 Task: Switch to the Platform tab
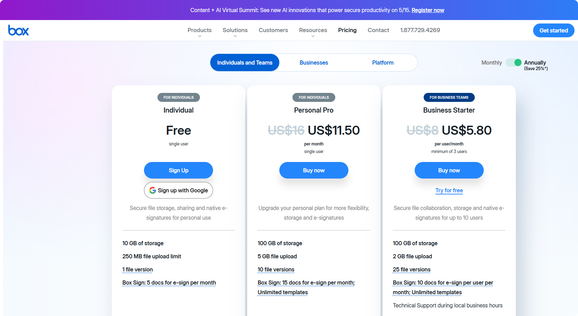383,63
